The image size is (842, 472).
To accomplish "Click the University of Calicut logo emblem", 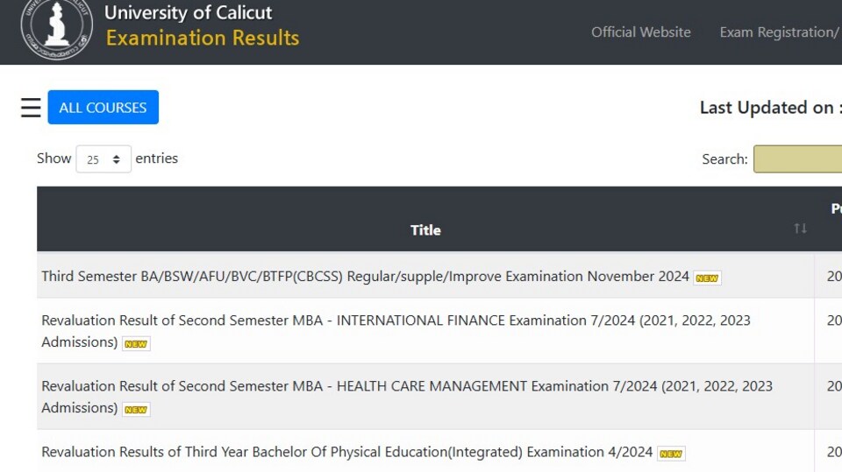I will point(56,28).
